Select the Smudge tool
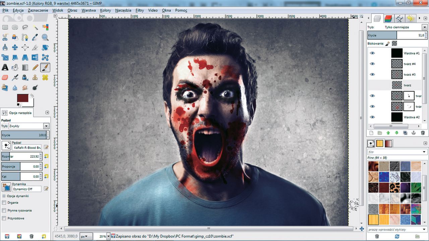 coord(25,88)
